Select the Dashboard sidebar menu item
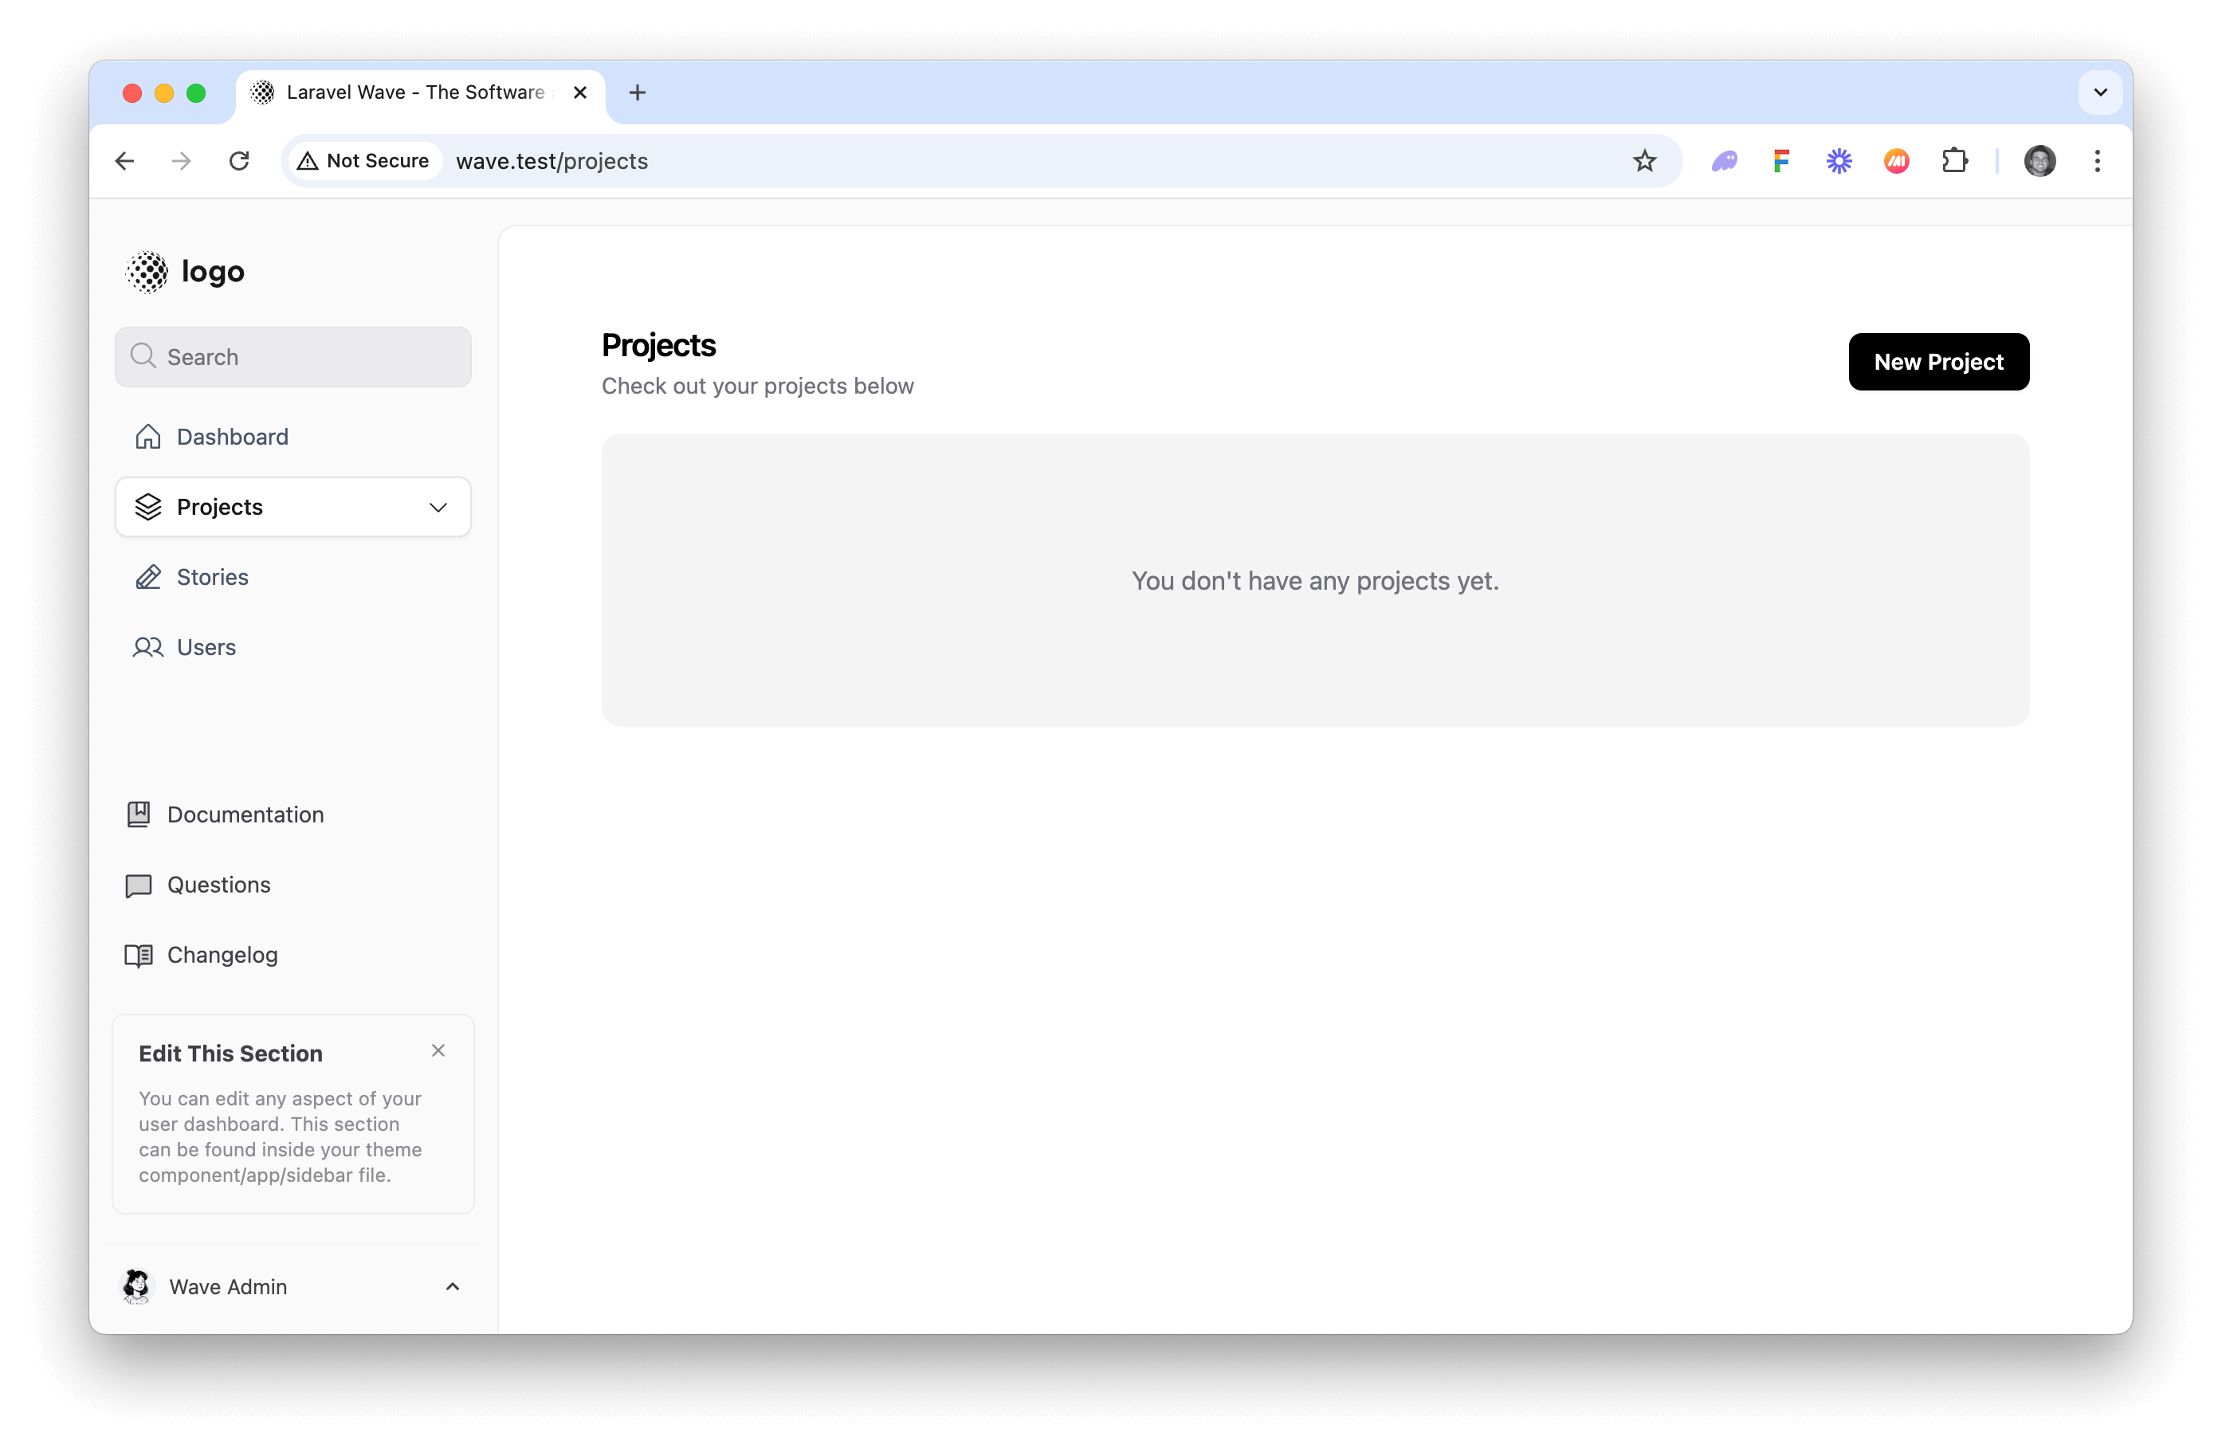Image resolution: width=2222 pixels, height=1452 pixels. [232, 436]
